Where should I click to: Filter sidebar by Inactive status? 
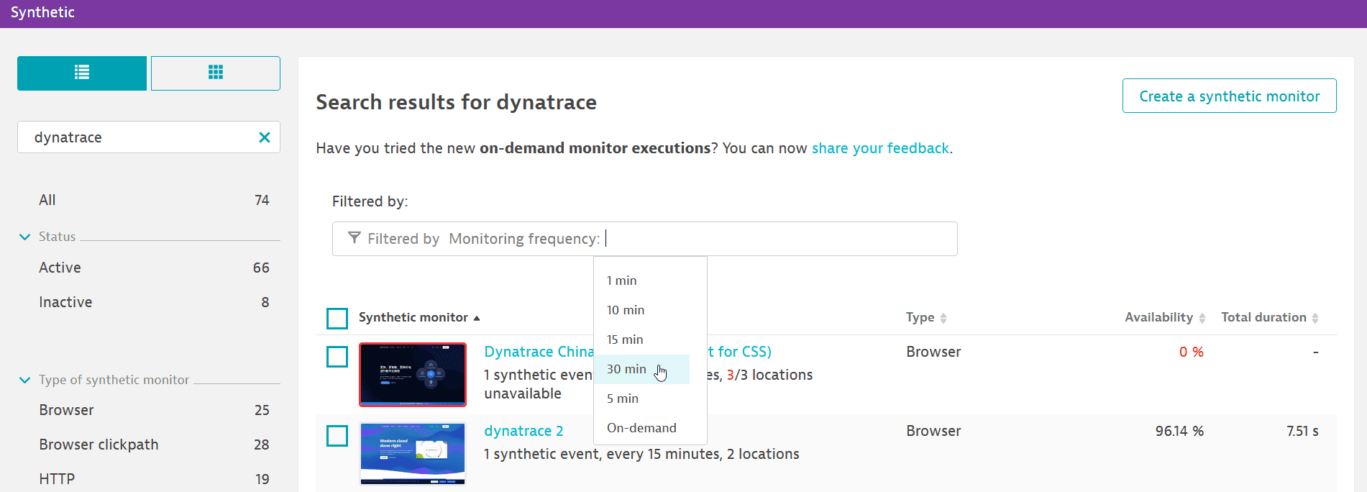pyautogui.click(x=154, y=302)
